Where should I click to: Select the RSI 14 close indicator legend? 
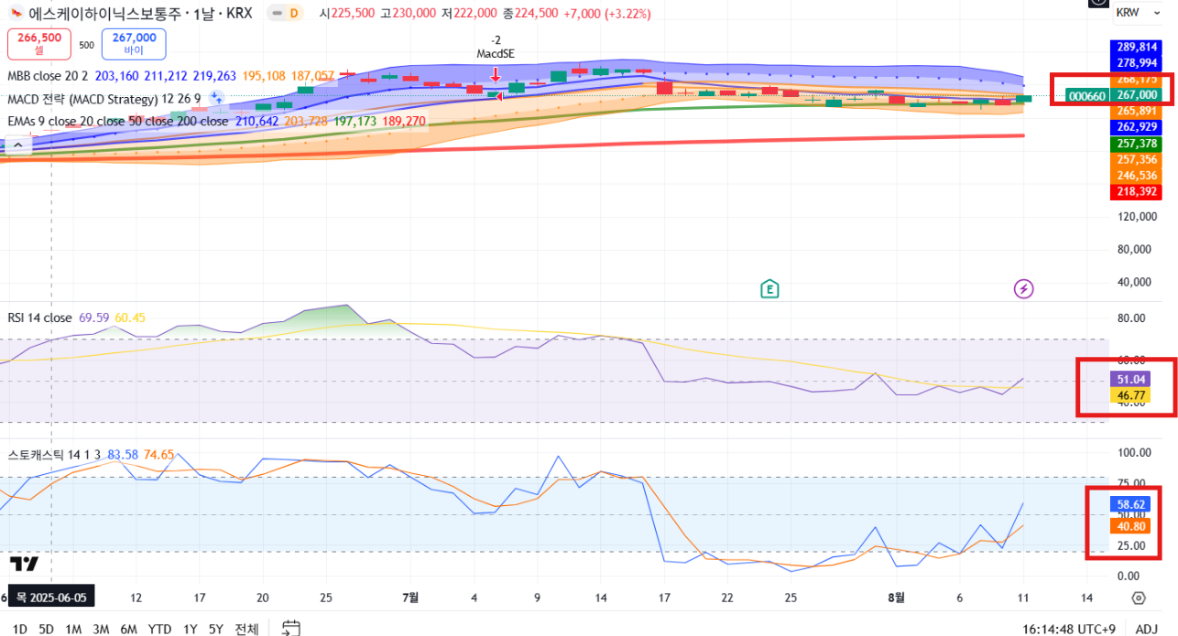[x=39, y=318]
